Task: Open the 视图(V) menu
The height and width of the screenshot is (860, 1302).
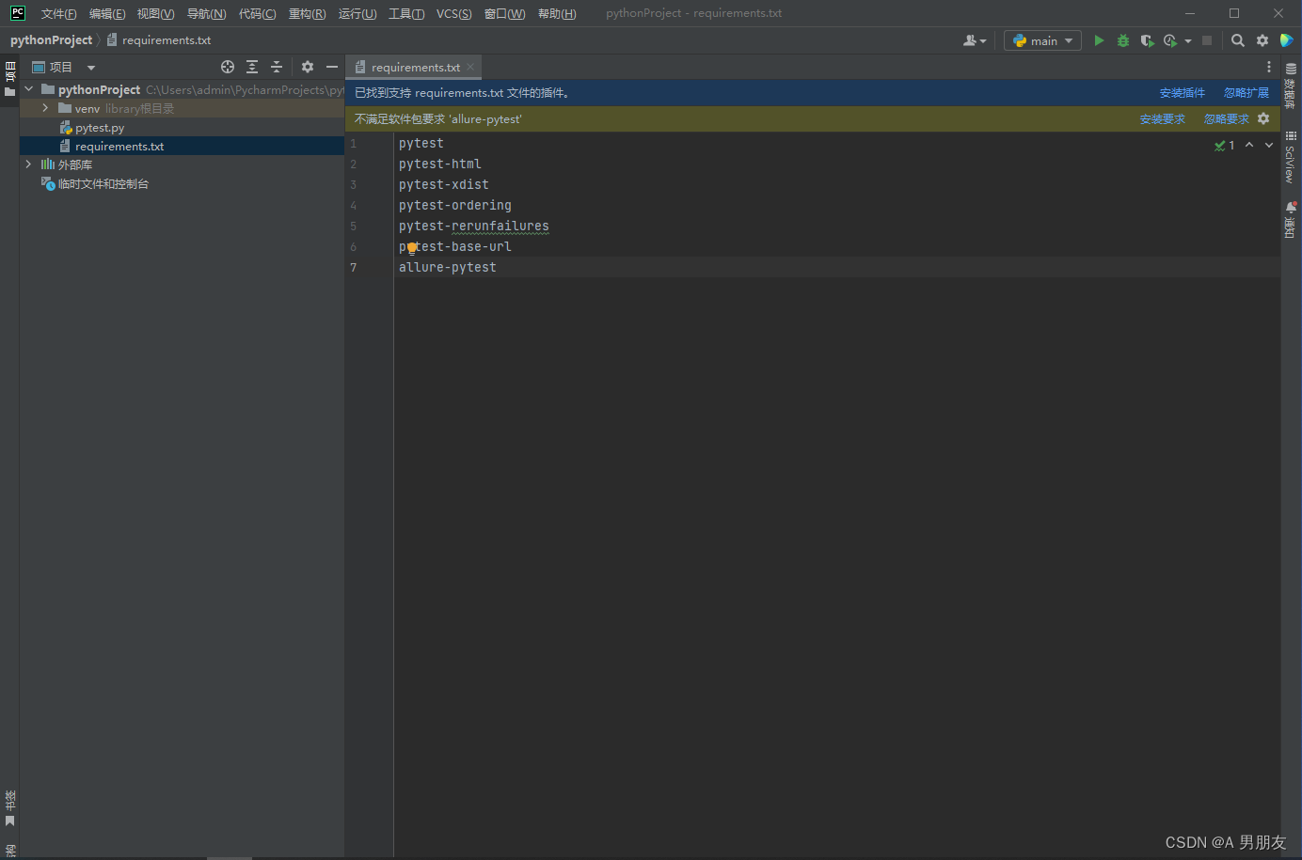Action: click(155, 13)
